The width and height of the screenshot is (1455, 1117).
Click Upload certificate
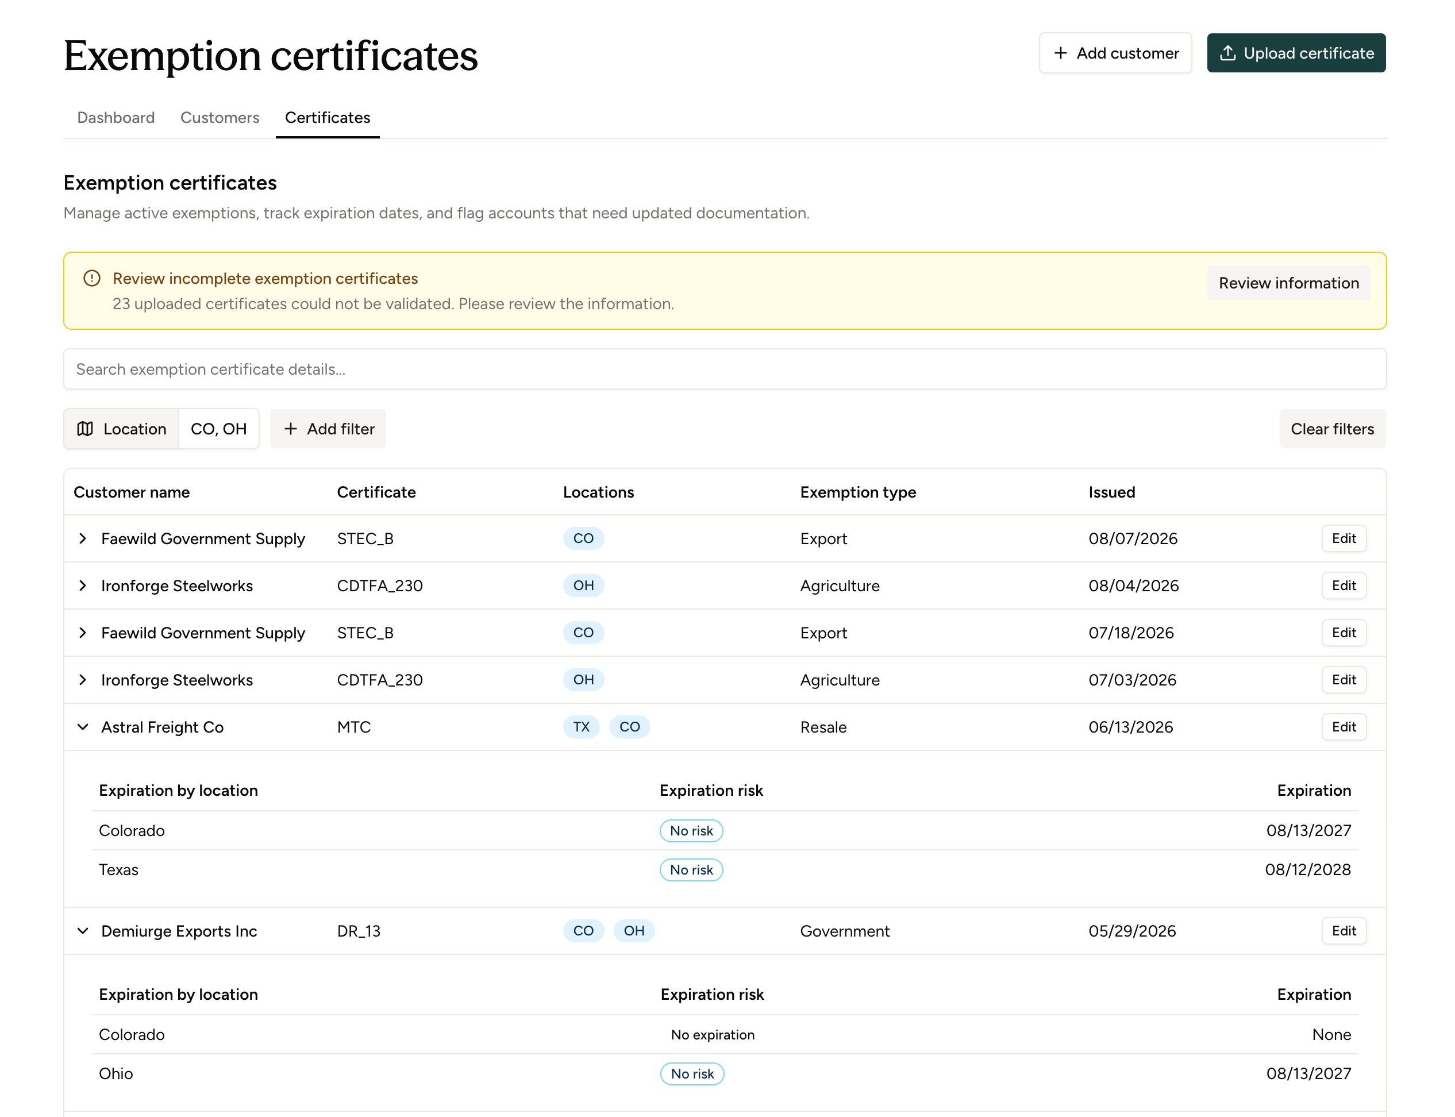tap(1296, 53)
